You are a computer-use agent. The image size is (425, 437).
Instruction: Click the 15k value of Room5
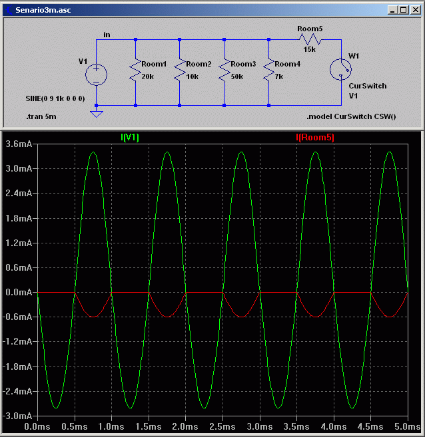tap(310, 49)
